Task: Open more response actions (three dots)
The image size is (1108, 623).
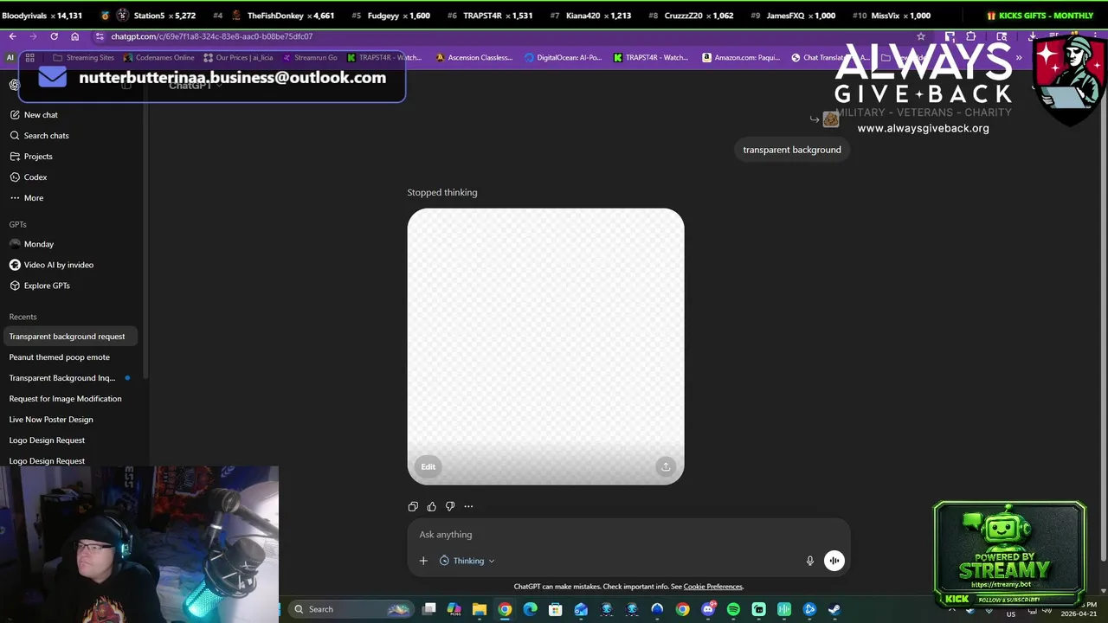Action: (x=468, y=506)
